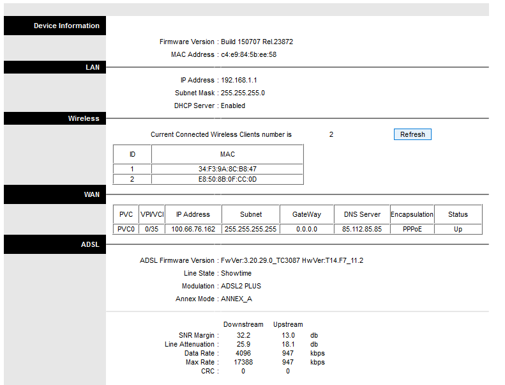Click downstream data rate 4096

[243, 353]
